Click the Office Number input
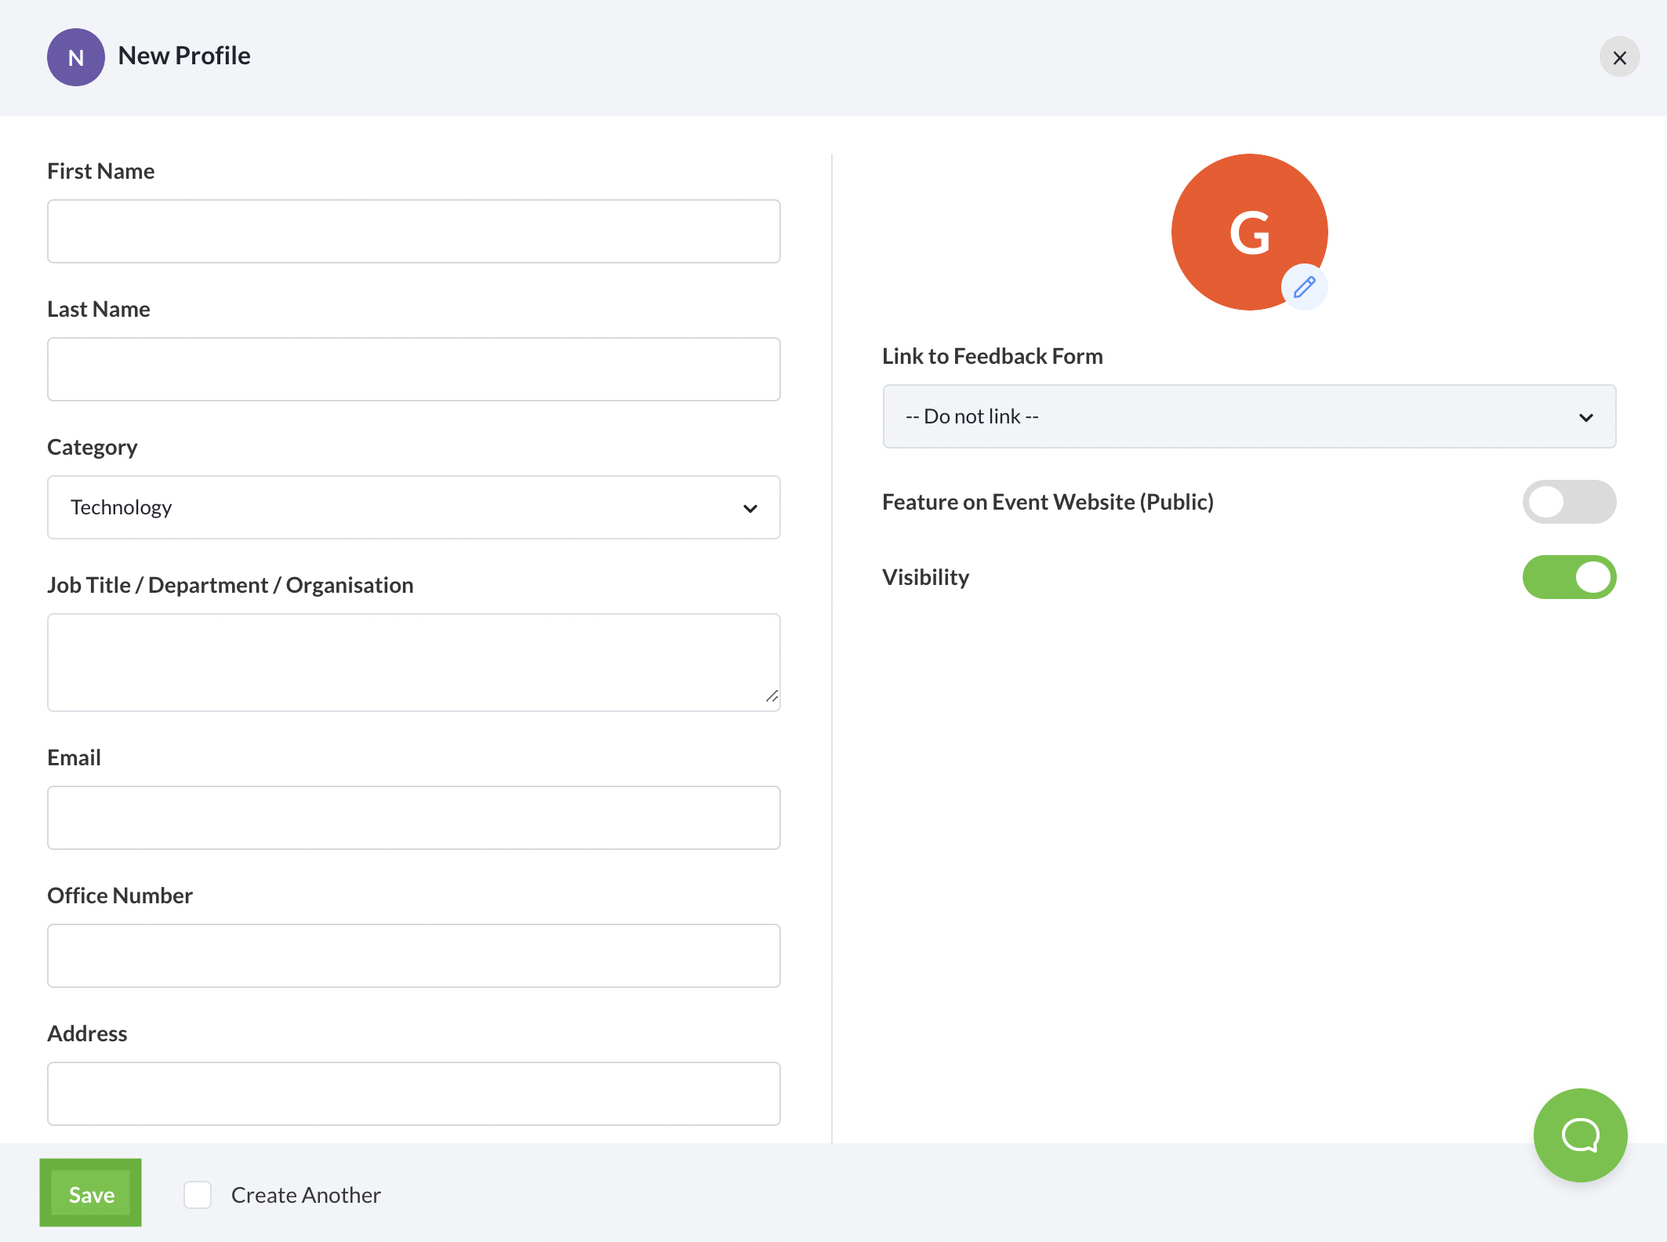The width and height of the screenshot is (1667, 1242). click(x=413, y=956)
